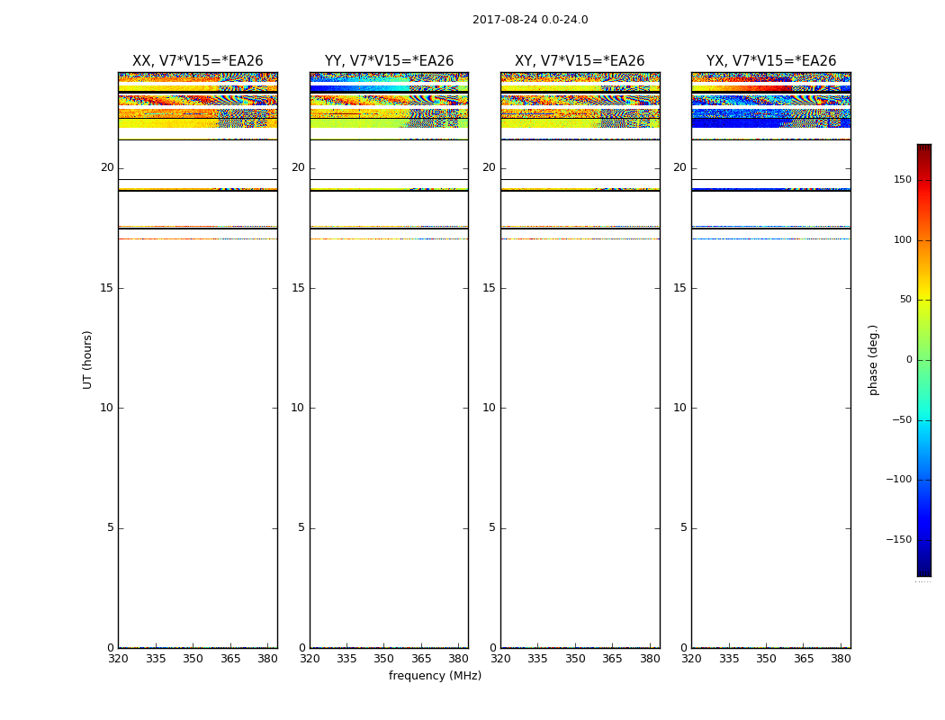Viewport: 945px width, 720px height.
Task: Select the YY, V7*V15=*EA26 panel title
Action: (x=389, y=61)
